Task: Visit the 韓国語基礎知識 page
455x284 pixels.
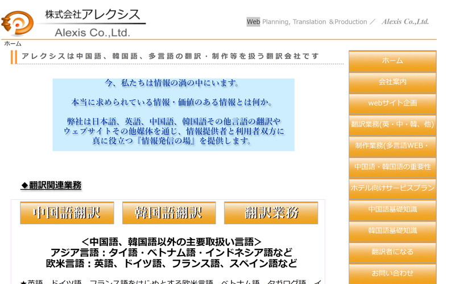Action: tap(392, 231)
